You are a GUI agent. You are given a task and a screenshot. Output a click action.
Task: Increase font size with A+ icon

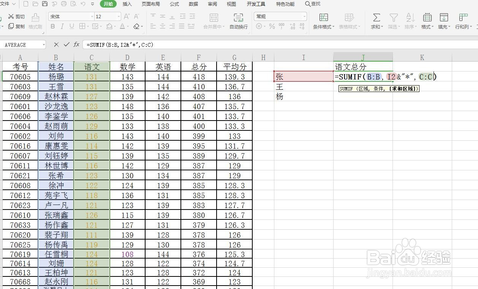pos(127,16)
